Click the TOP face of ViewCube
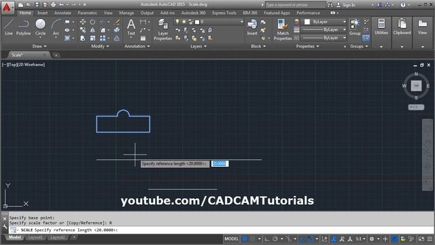The image size is (435, 245). tap(416, 86)
